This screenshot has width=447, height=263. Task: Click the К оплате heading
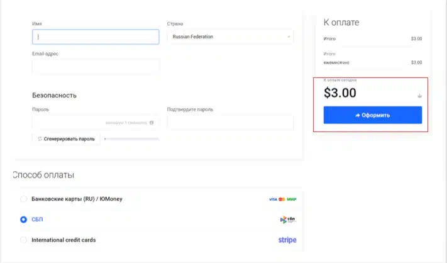point(341,22)
